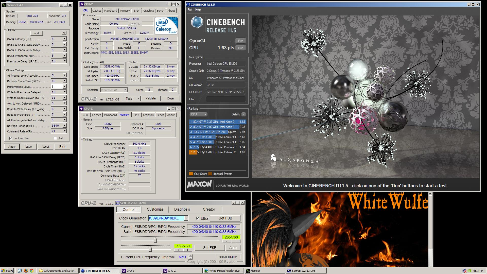Open the Customize tab in SetFSB
487x274 pixels.
click(x=155, y=209)
